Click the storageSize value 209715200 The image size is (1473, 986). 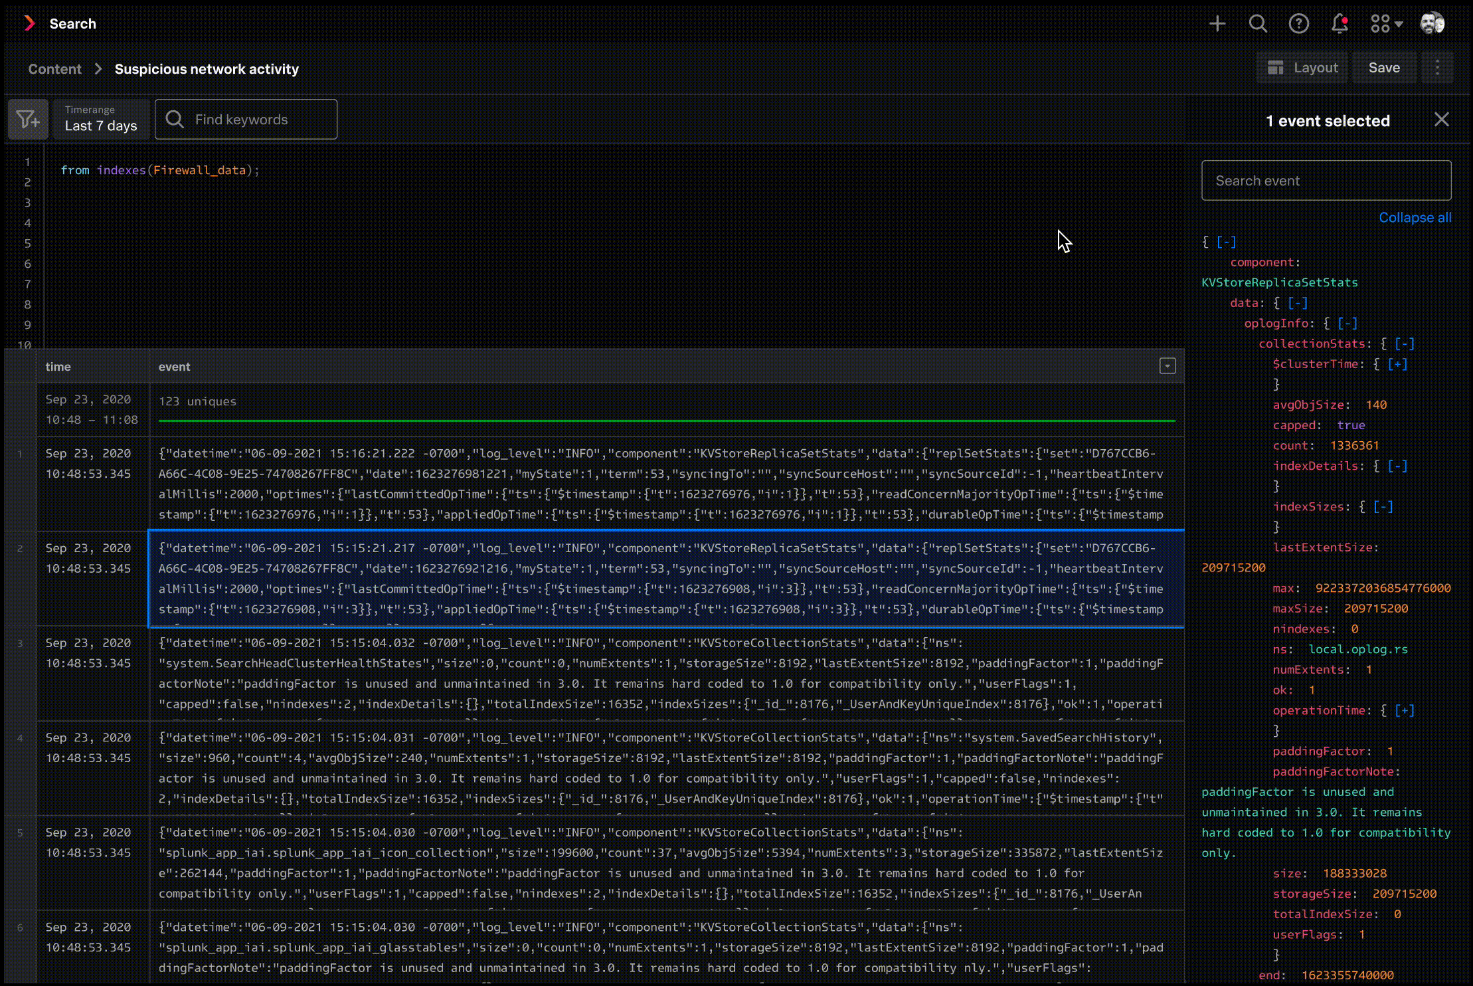1405,894
